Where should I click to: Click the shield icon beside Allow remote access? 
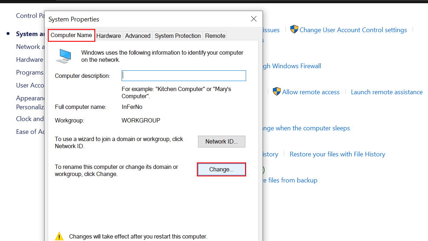(x=277, y=91)
